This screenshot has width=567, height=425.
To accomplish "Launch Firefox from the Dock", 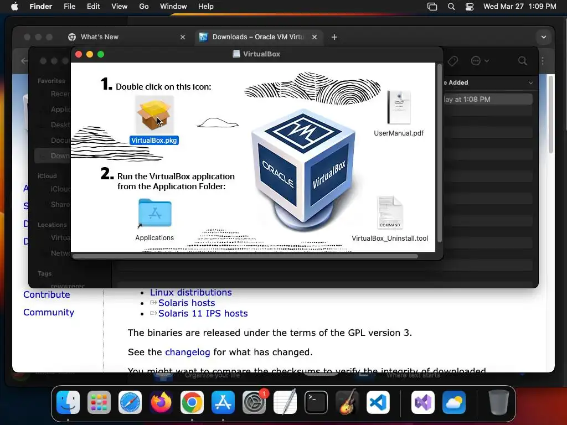I will coord(161,402).
